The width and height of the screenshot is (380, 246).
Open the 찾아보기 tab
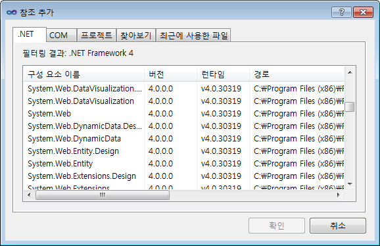pyautogui.click(x=136, y=36)
